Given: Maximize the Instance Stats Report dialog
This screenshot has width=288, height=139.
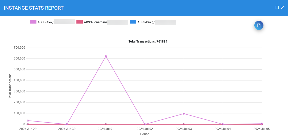Looking at the screenshot, I should (x=277, y=8).
